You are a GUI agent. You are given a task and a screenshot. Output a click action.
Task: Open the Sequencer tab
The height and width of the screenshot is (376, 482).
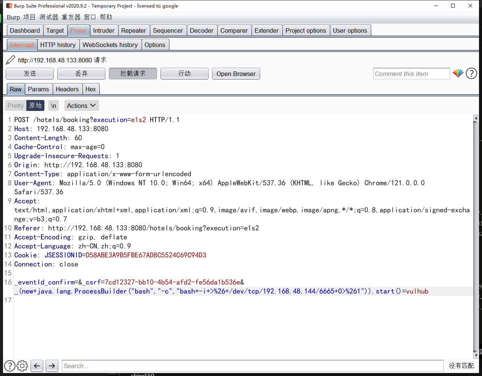coord(168,30)
